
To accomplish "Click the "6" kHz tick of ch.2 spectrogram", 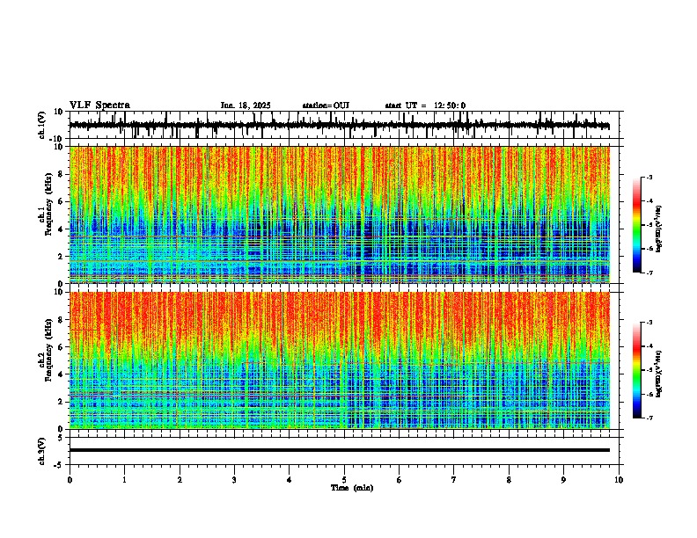I will [62, 347].
